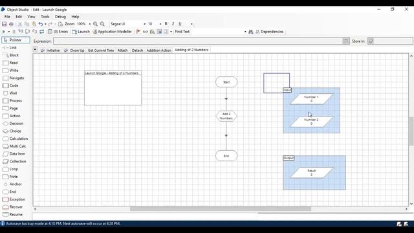Image resolution: width=414 pixels, height=233 pixels.
Task: Open the Edit menu
Action: click(x=19, y=17)
